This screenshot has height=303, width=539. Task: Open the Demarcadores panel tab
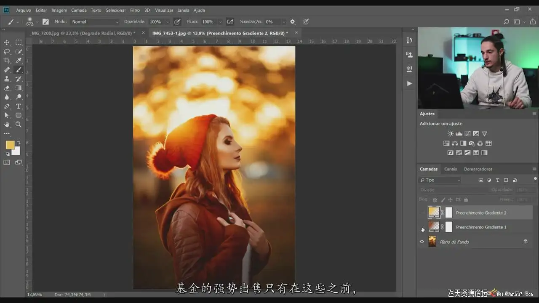point(478,169)
